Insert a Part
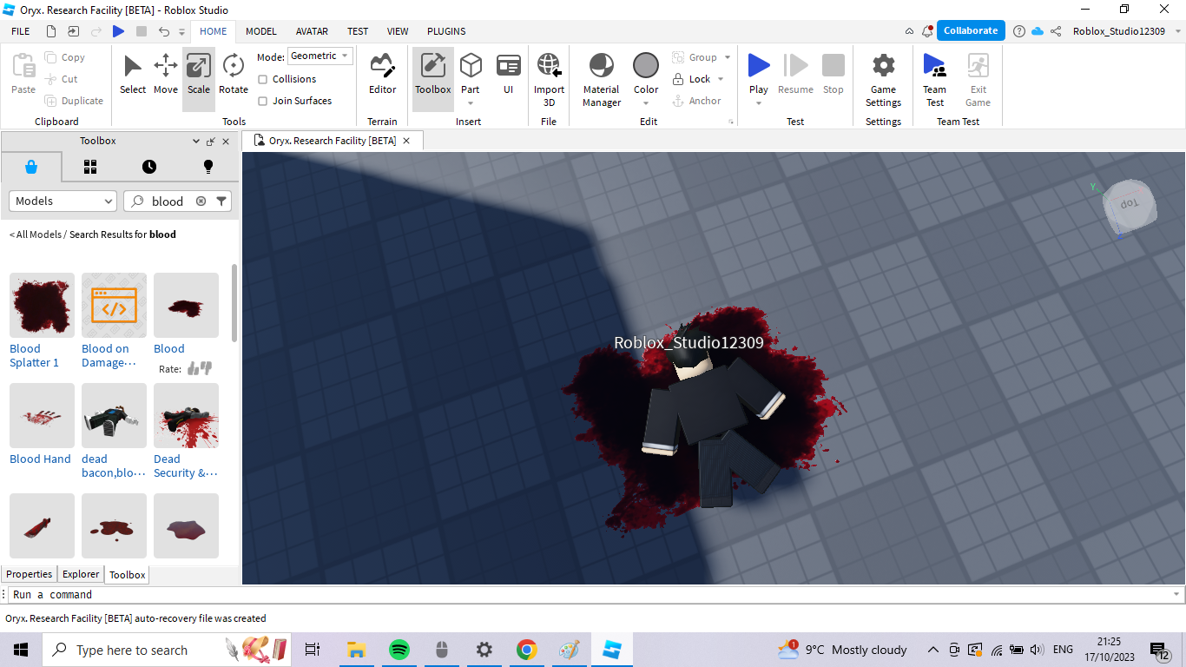Screen dimensions: 1186x667 (471, 74)
